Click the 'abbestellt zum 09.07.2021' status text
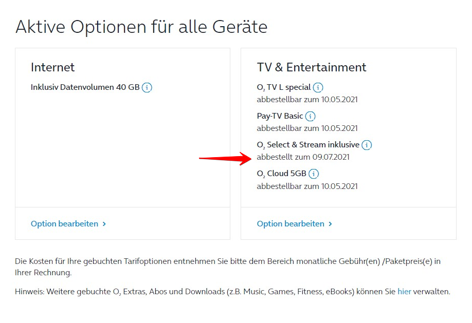The width and height of the screenshot is (472, 323). coord(303,157)
